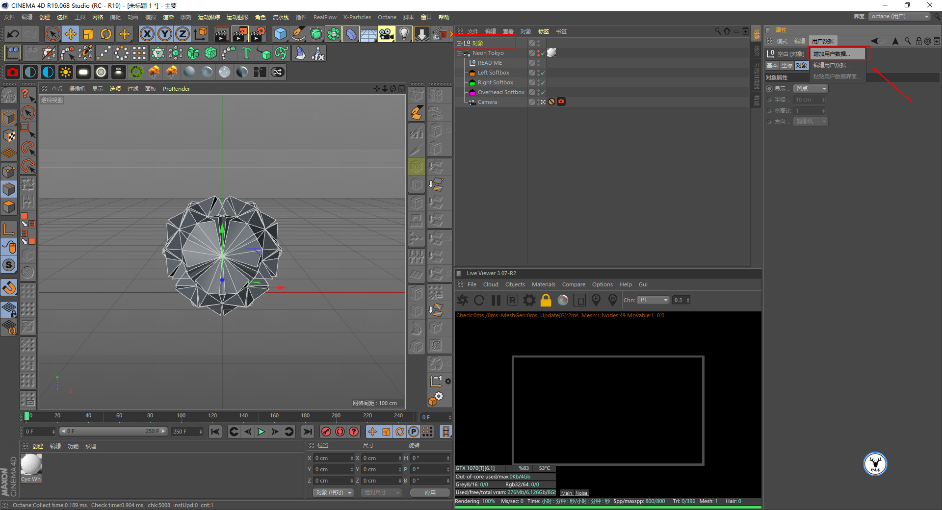This screenshot has height=510, width=942.
Task: Jump to the animation start frame
Action: coord(215,432)
